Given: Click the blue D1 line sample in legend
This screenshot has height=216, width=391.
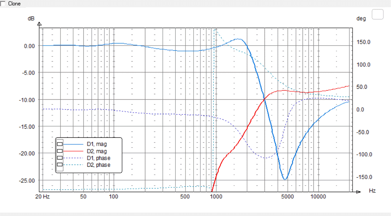Looking at the screenshot, I should 73,144.
